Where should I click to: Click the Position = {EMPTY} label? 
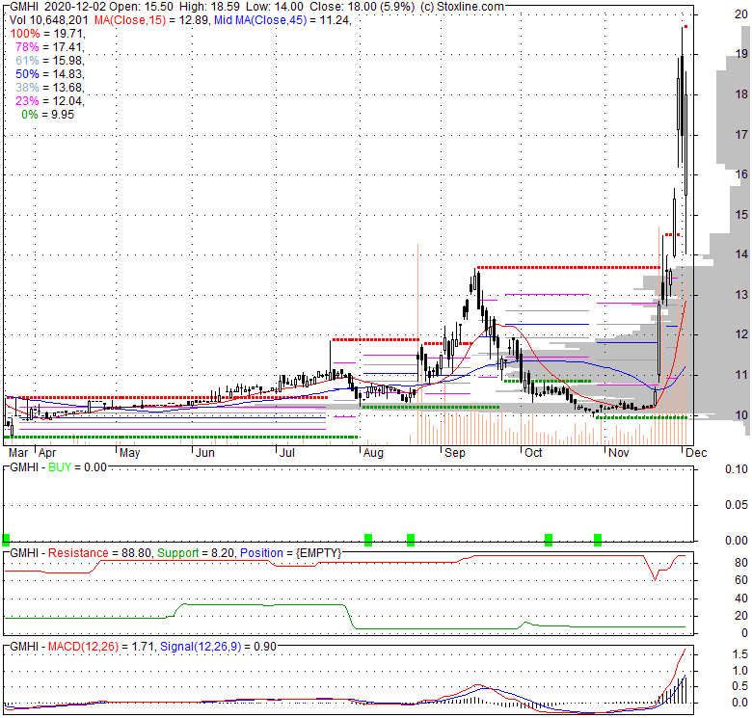tap(290, 553)
